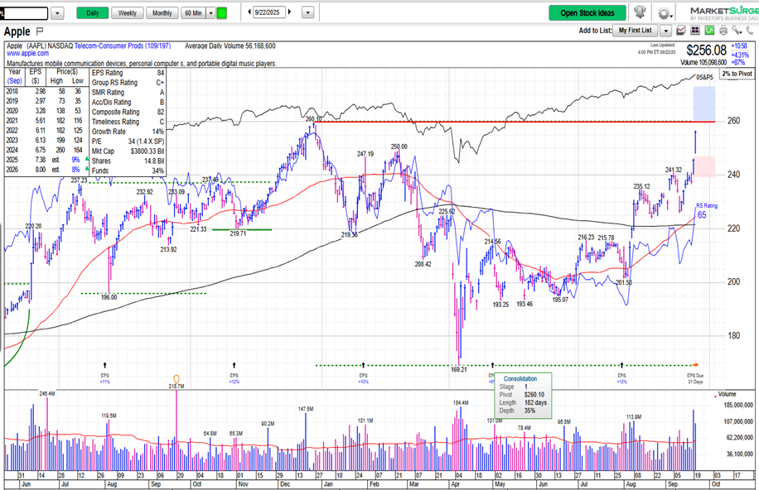
Task: Select the Daily chart period
Action: pos(93,13)
